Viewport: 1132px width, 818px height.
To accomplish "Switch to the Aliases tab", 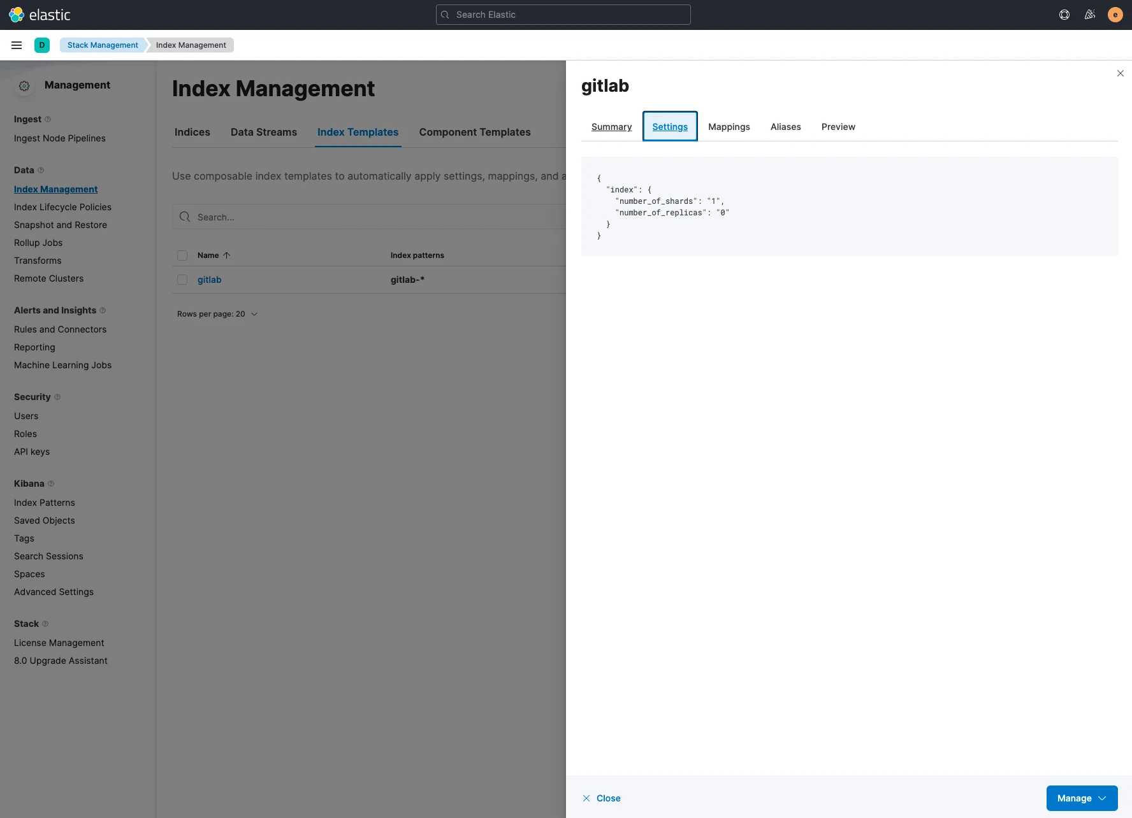I will coord(785,127).
